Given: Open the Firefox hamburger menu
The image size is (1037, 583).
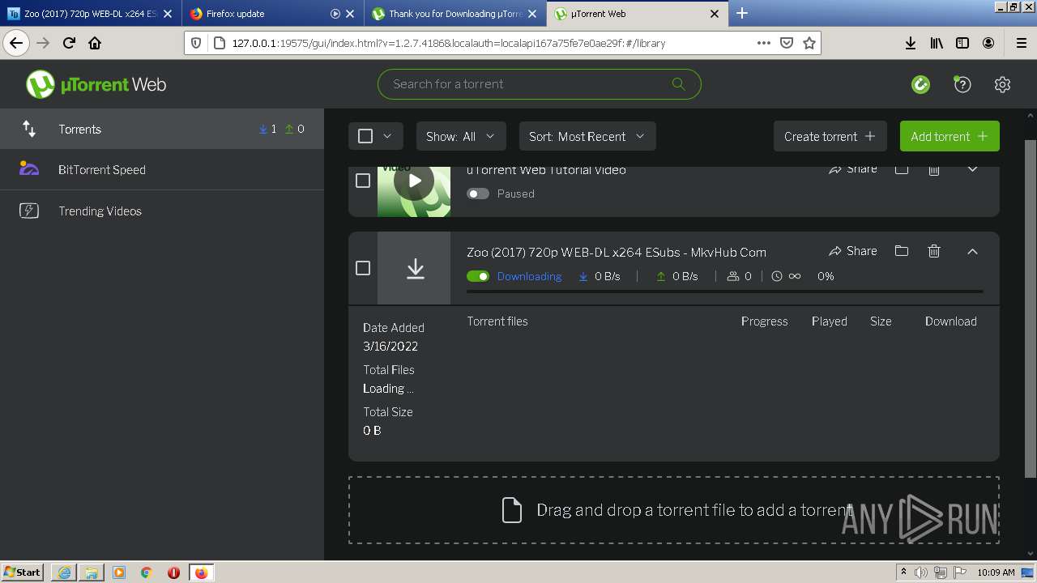Looking at the screenshot, I should tap(1021, 43).
